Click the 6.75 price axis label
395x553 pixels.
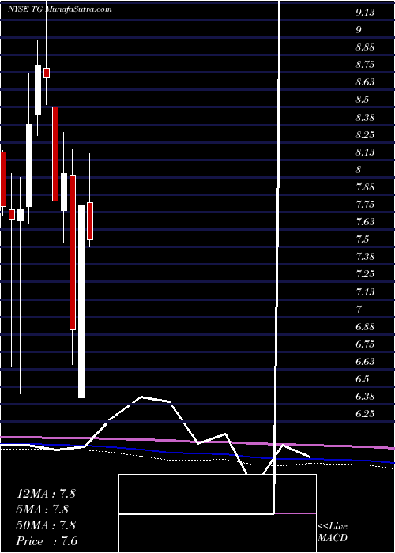pos(365,344)
